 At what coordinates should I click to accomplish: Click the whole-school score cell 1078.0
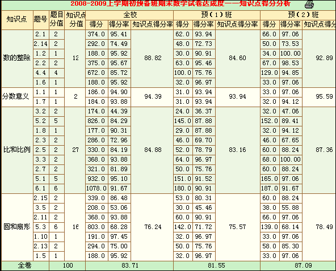[96, 188]
